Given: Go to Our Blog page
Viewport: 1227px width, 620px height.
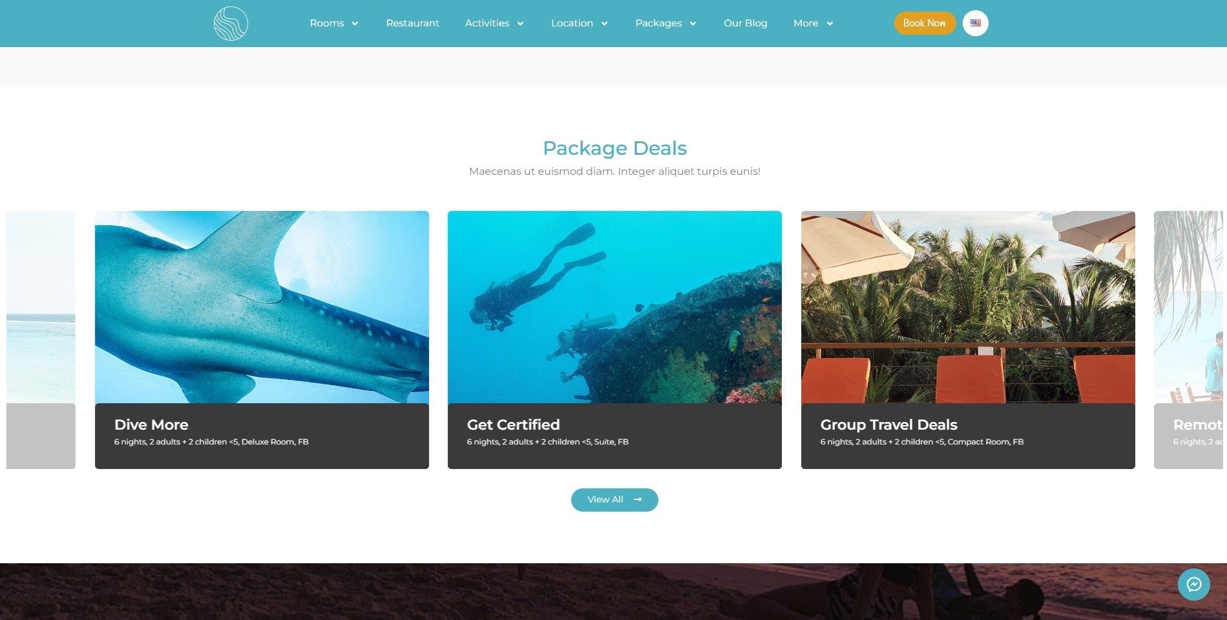Looking at the screenshot, I should coord(745,23).
